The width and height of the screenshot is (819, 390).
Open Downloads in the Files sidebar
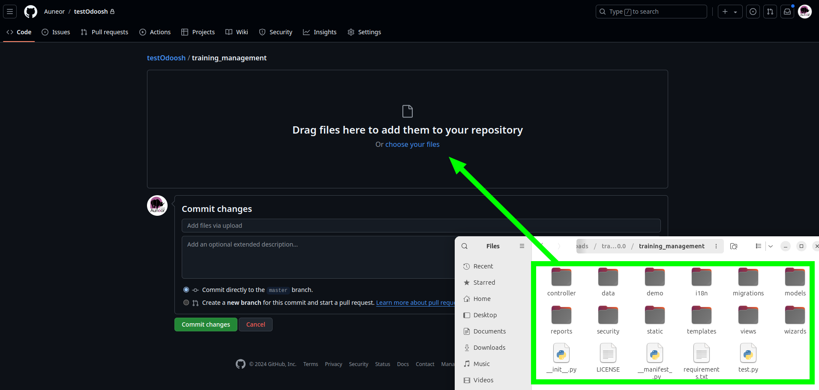pyautogui.click(x=489, y=348)
